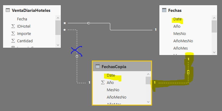Screen dimensions: 222x111
Task: Select the filter direction arrow on the solid relationship line
Action: tap(88, 23)
